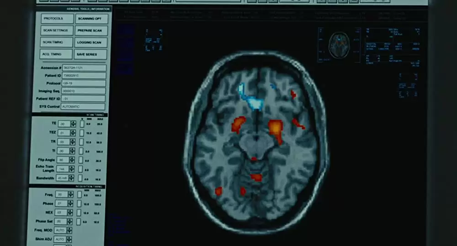Click the Accession # field
This screenshot has height=246, width=457.
pos(84,68)
